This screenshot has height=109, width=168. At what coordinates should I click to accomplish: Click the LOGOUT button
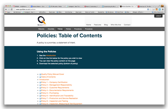coord(158,16)
